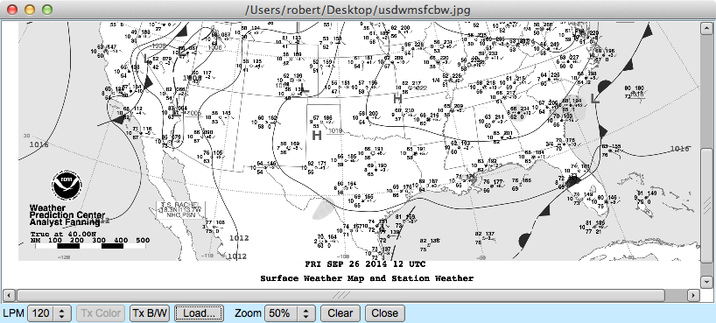Click the yellow minimize window button
The height and width of the screenshot is (323, 716).
coord(30,10)
